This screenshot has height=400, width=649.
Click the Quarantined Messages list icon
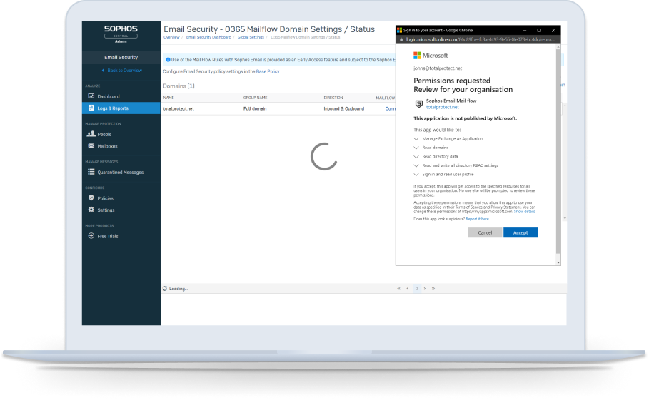91,172
